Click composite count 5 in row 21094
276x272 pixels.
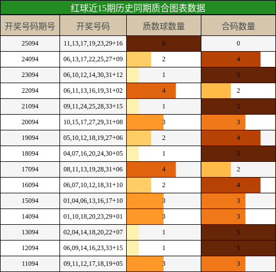(238, 106)
